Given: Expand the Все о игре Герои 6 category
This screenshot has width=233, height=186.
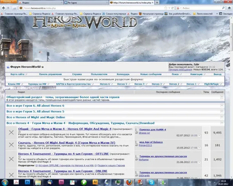Looking at the screenshot, I should [x=222, y=106].
